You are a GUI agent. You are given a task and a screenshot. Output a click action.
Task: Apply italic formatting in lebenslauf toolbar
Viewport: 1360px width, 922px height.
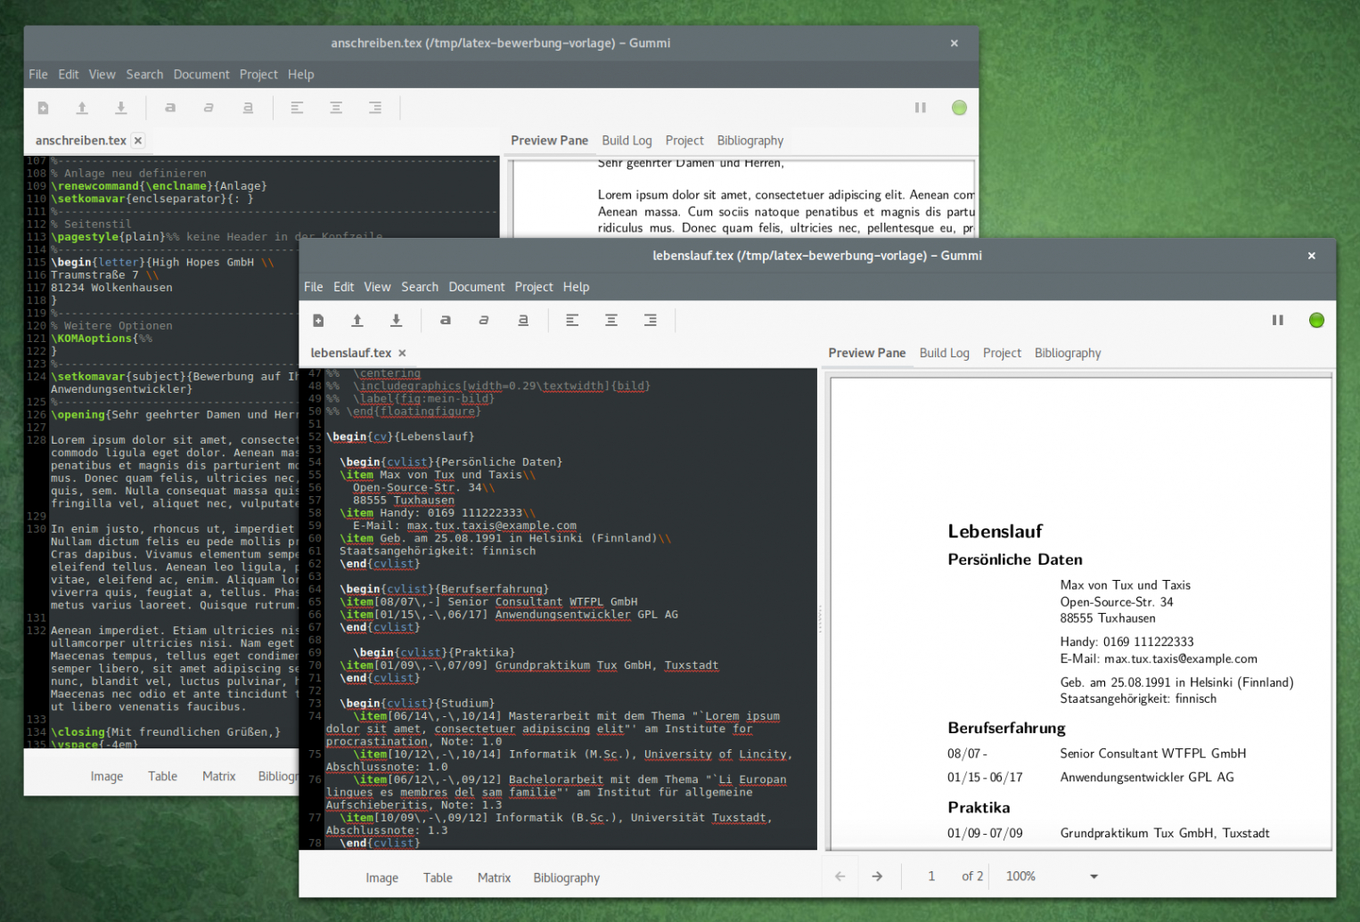(x=484, y=321)
